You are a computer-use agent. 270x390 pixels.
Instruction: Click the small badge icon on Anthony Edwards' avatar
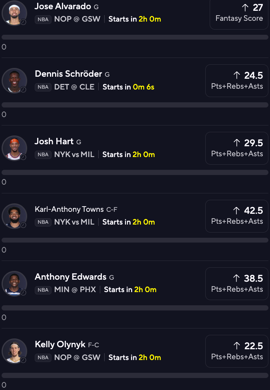23,292
